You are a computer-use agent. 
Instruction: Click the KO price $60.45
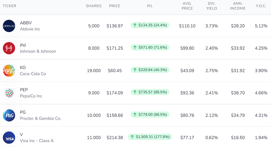click(x=115, y=70)
